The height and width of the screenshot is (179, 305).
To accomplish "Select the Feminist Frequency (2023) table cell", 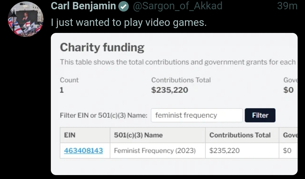I will point(155,151).
